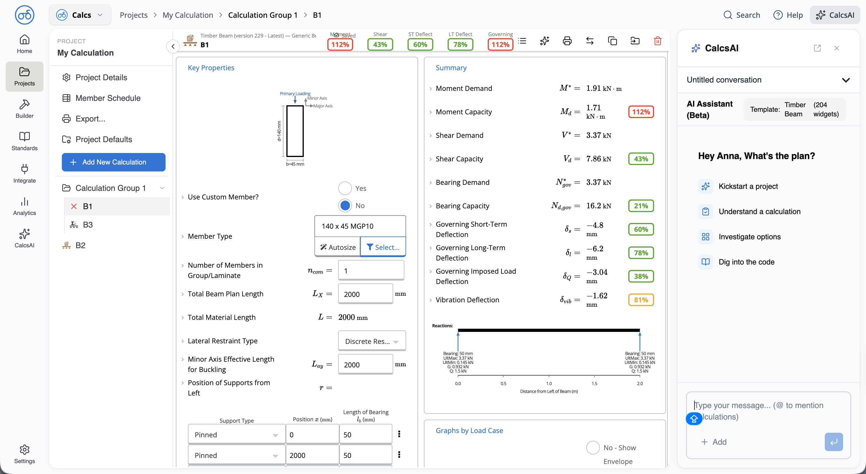The height and width of the screenshot is (474, 866).
Task: Expand Untitled conversation dropdown
Action: (846, 80)
